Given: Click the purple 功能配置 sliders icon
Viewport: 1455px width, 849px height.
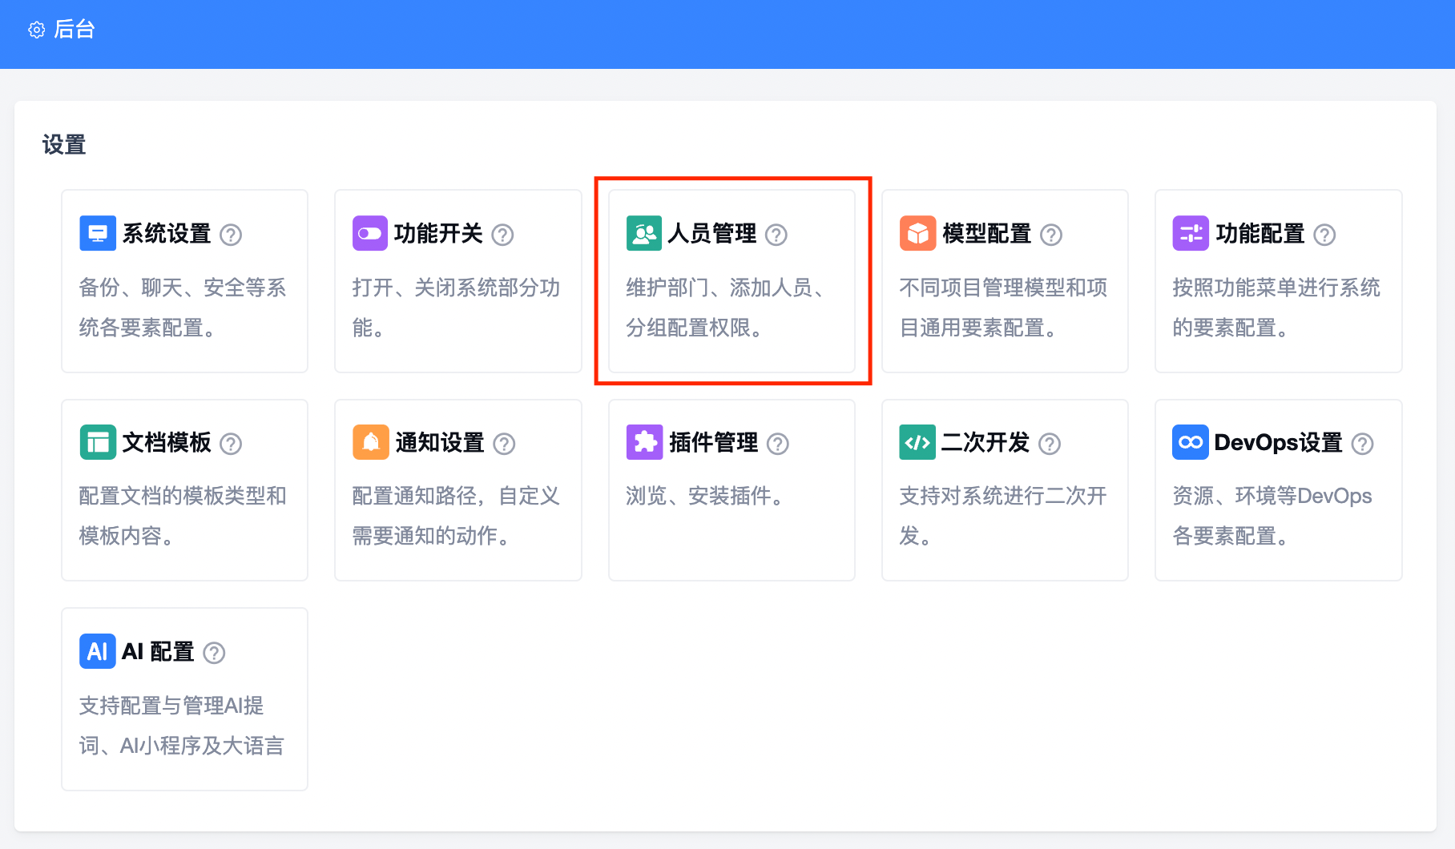Looking at the screenshot, I should click(x=1191, y=234).
